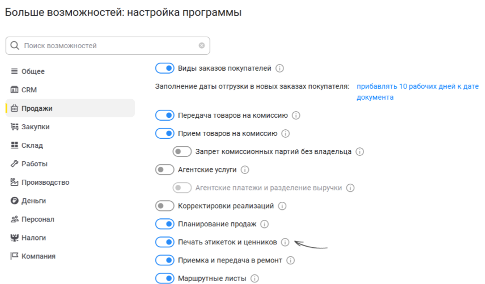The height and width of the screenshot is (284, 485).
Task: Open info for Агентские платежи и разделение выручки
Action: click(350, 188)
